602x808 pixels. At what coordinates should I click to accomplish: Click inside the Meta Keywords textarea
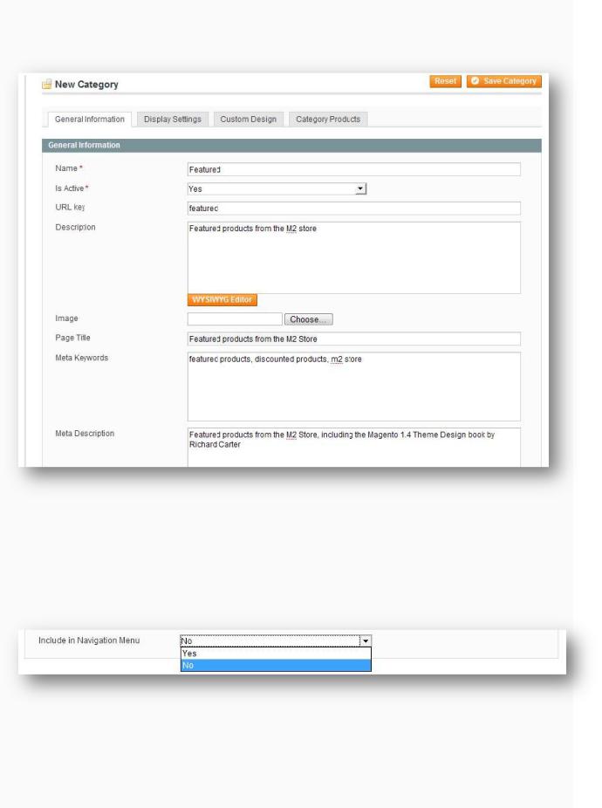354,387
